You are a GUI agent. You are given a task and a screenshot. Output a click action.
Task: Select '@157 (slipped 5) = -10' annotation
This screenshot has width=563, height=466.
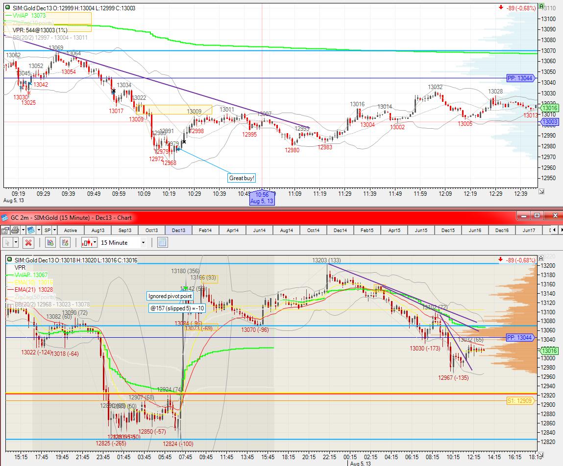click(177, 308)
